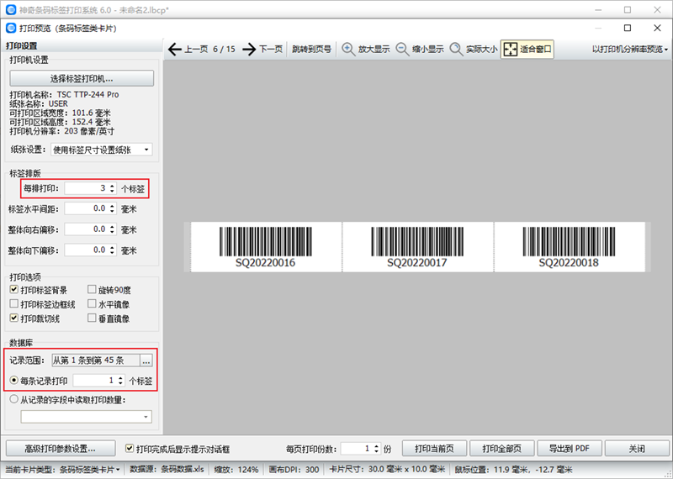Click the zoom out (缩小显示) magnifier icon
The height and width of the screenshot is (479, 673).
pos(402,50)
